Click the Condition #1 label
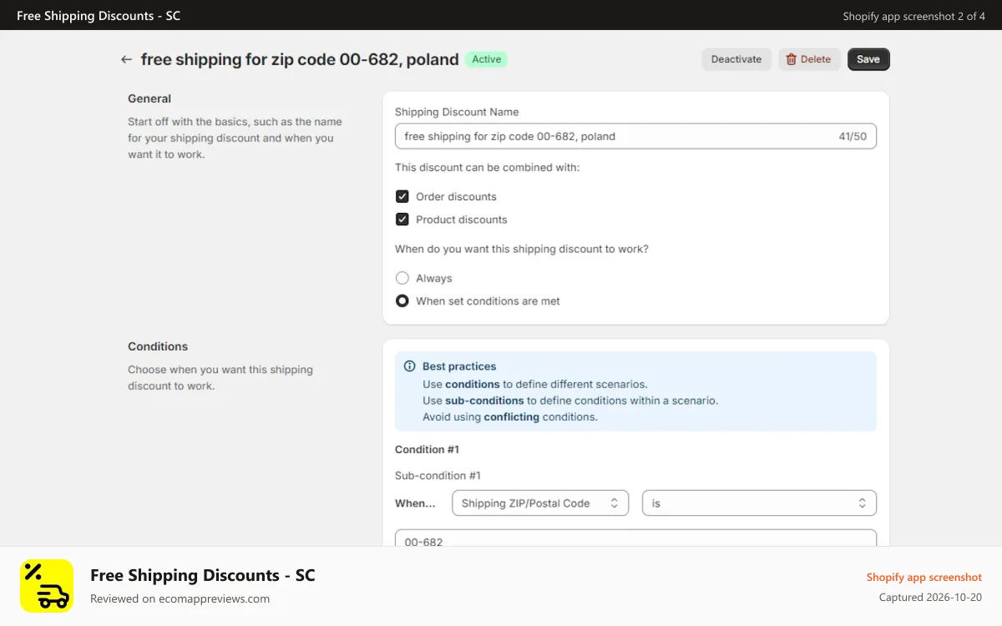 click(427, 449)
